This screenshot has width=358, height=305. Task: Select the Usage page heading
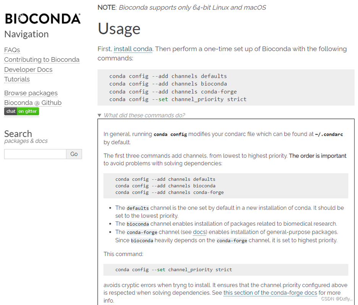point(119,29)
